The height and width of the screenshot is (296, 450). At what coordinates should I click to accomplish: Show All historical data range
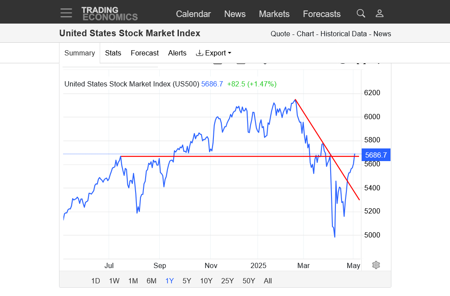coord(268,281)
